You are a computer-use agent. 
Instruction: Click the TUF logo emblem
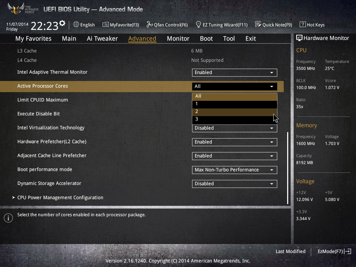click(x=16, y=9)
